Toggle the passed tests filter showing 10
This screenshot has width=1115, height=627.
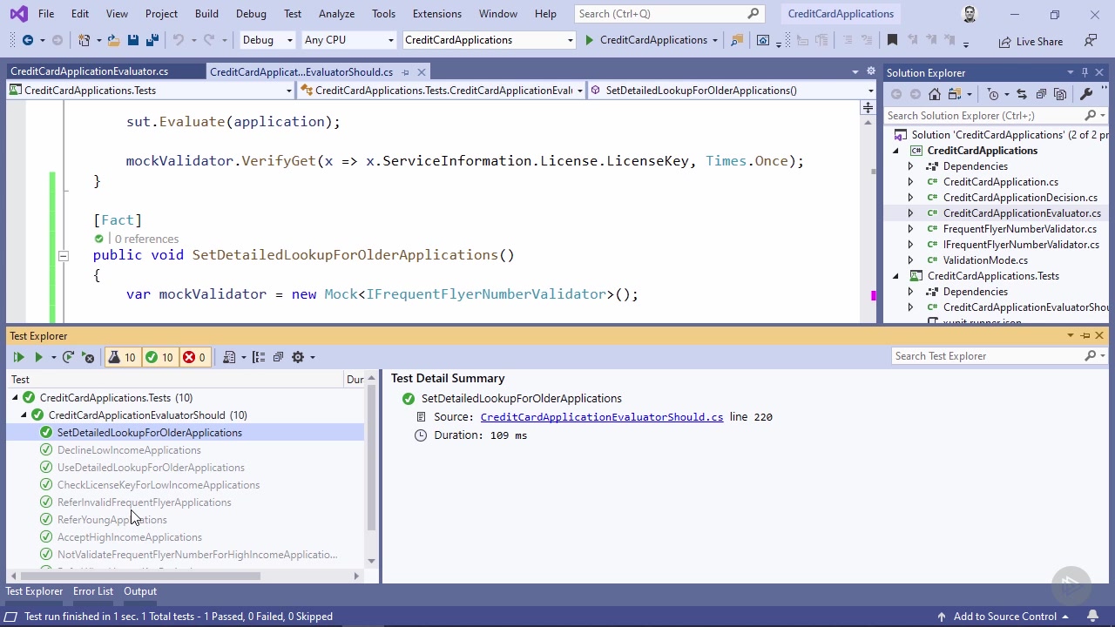159,357
